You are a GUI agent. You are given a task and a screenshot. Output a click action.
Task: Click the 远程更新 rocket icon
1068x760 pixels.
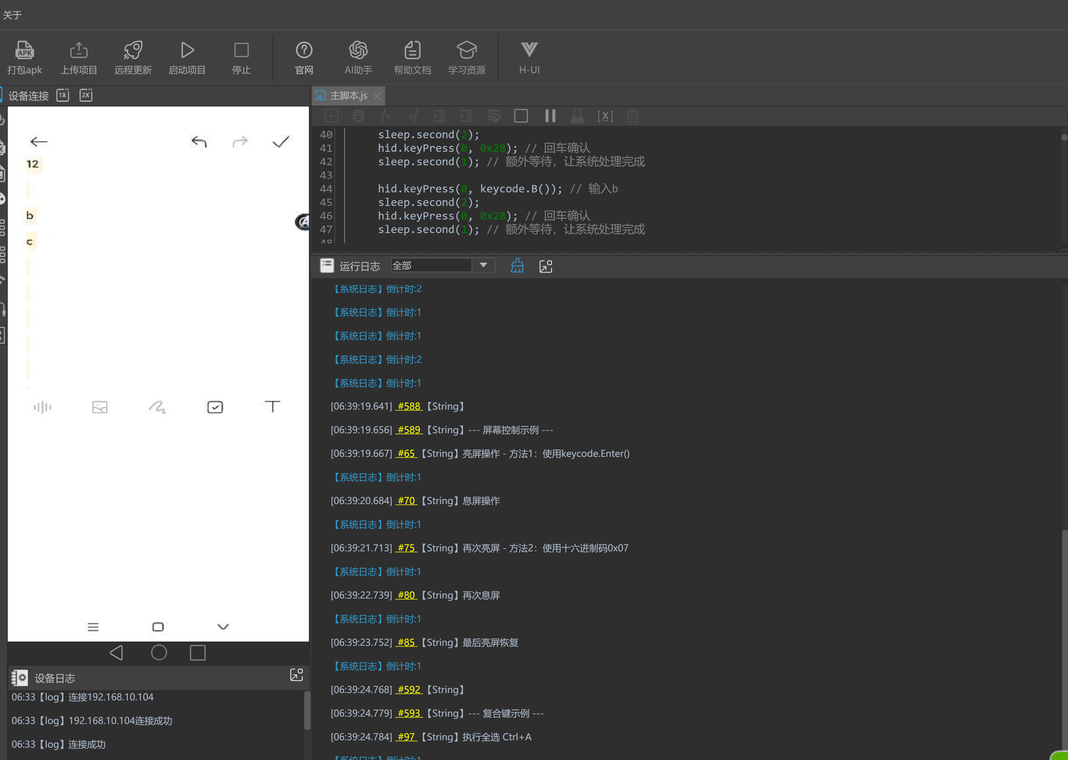(133, 50)
